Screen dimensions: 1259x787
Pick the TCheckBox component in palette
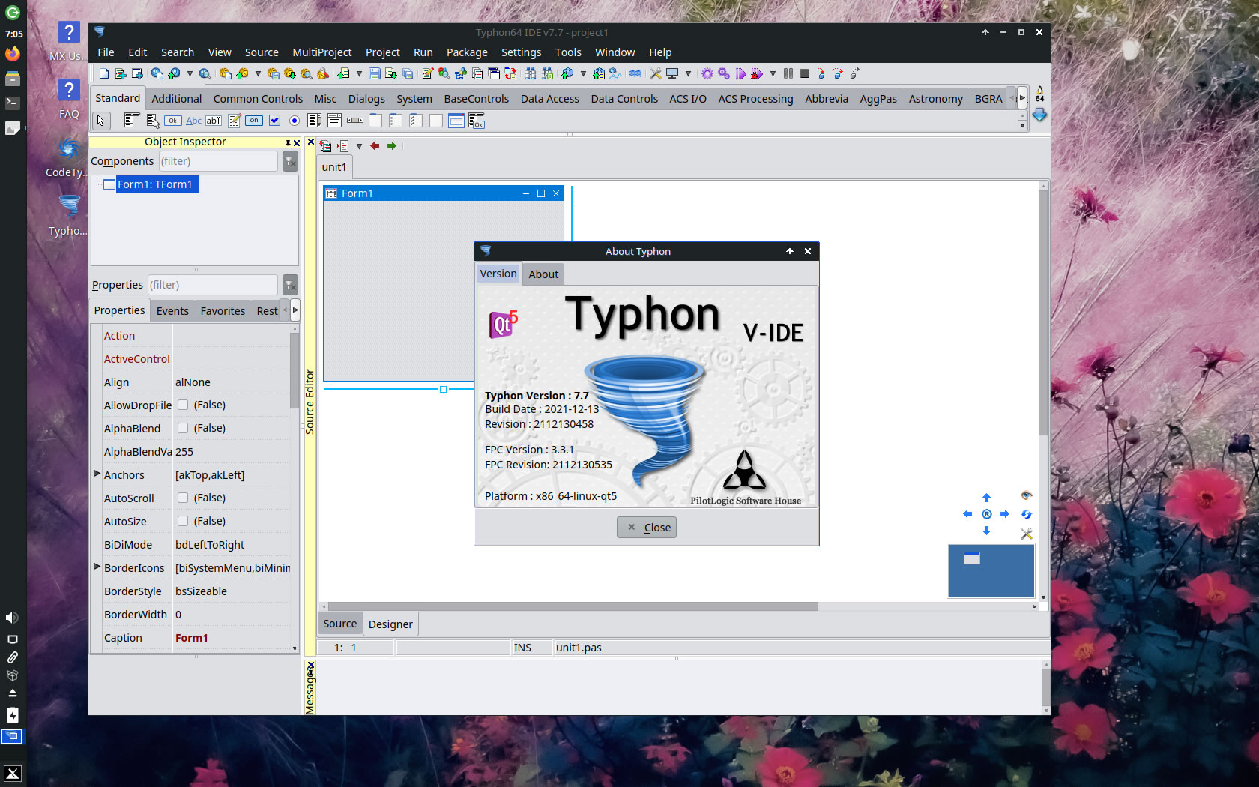pos(274,120)
